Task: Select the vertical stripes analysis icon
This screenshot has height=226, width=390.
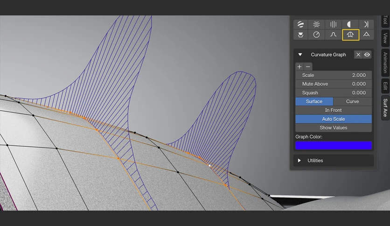Action: pyautogui.click(x=333, y=24)
